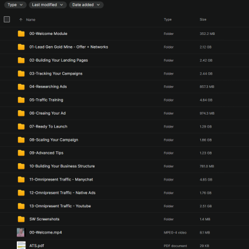Open 04-Researching Ads folder name
The width and height of the screenshot is (249, 249).
(48, 87)
